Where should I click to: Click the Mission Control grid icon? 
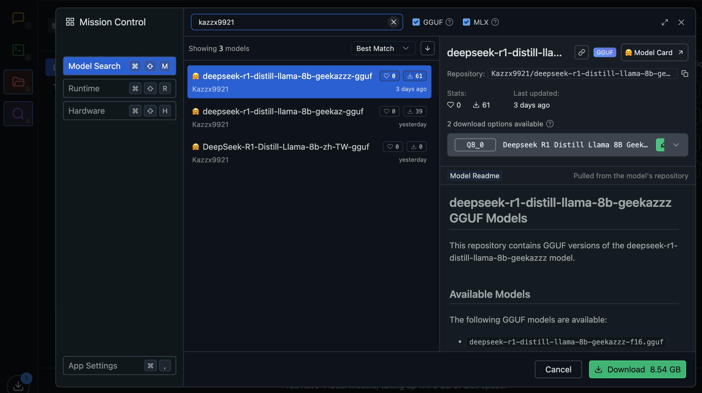click(x=70, y=22)
